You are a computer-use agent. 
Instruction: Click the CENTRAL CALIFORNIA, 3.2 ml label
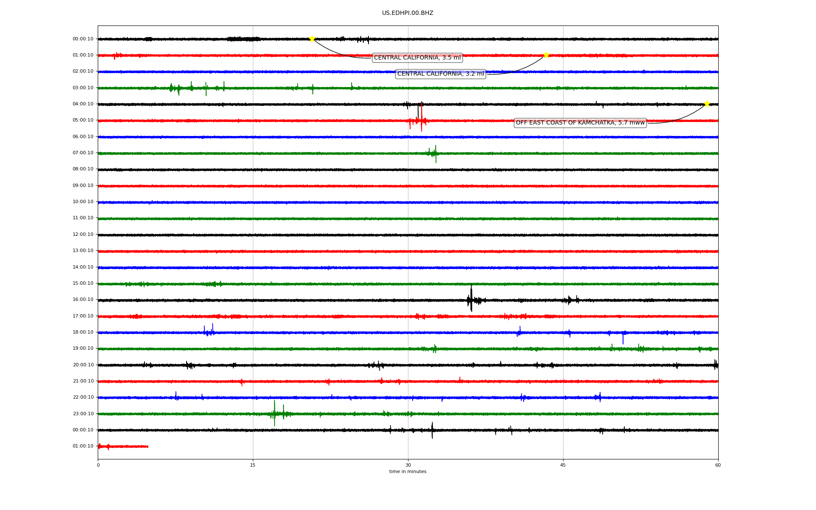click(x=440, y=74)
